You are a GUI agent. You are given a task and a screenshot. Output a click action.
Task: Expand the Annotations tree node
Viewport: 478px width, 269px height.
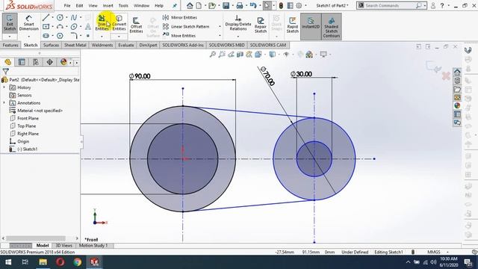[4, 103]
